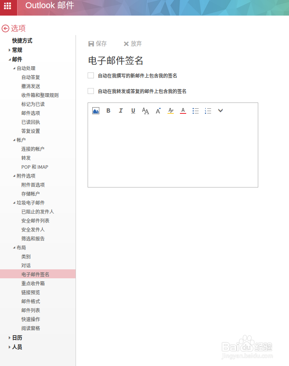Collapse the 自动处理 group
This screenshot has height=366, width=289.
pos(14,68)
